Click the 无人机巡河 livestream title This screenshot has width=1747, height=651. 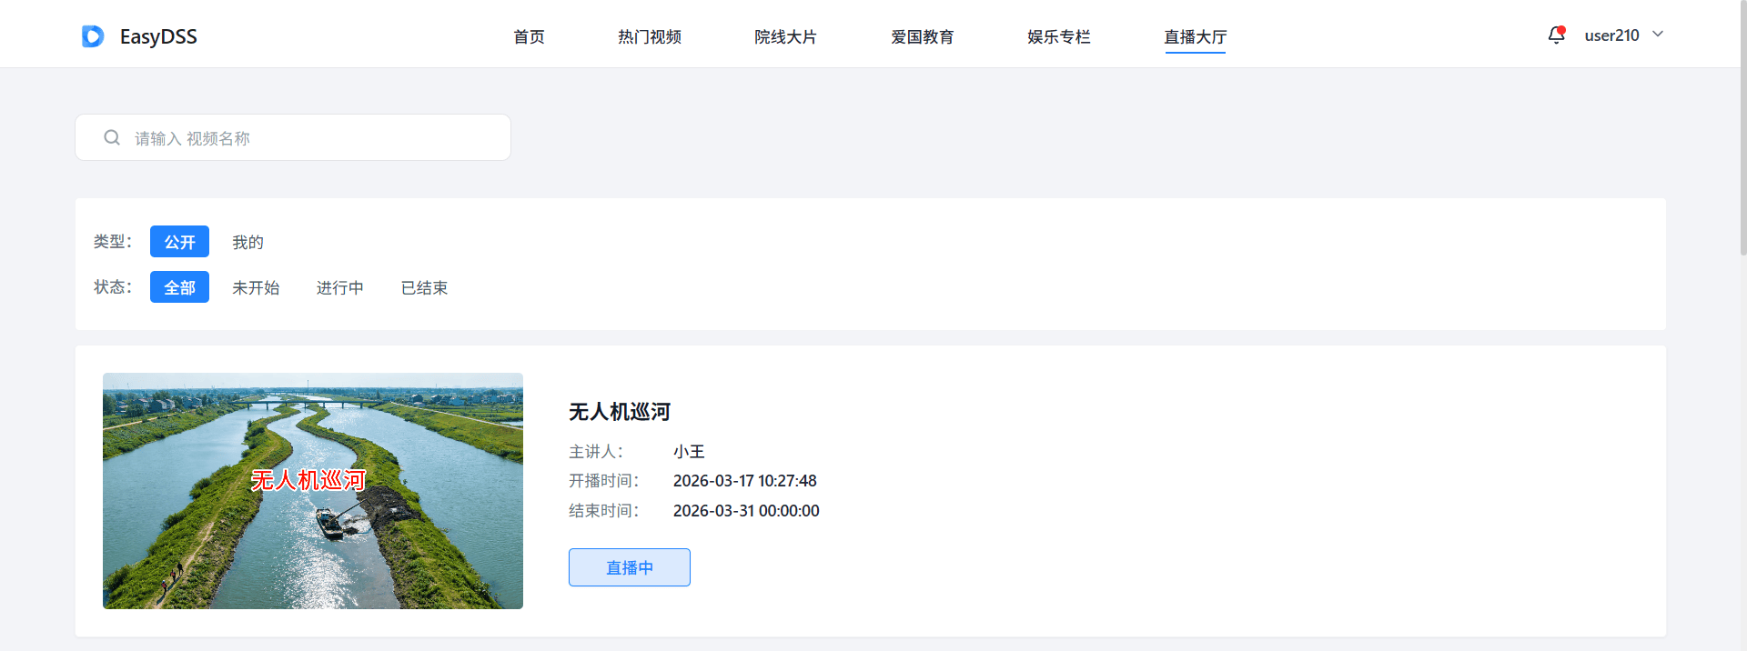(x=620, y=412)
